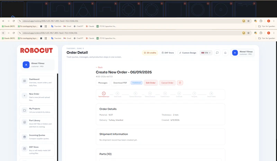This screenshot has height=161, width=277.
Task: Select the arch-notch part thumbnail
Action: [x=60, y=10]
